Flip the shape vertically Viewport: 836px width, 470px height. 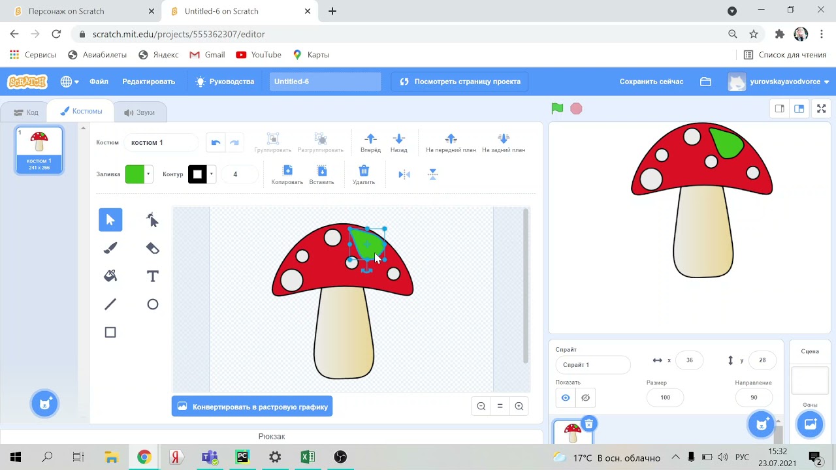(x=432, y=174)
